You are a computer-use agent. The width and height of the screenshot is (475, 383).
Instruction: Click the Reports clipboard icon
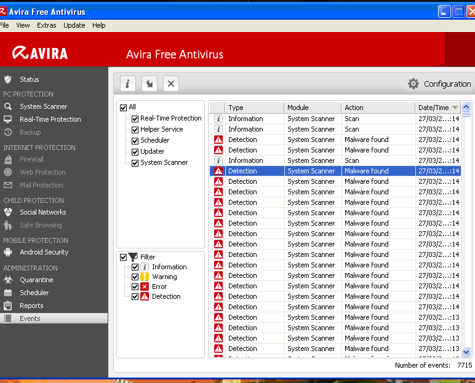point(8,306)
